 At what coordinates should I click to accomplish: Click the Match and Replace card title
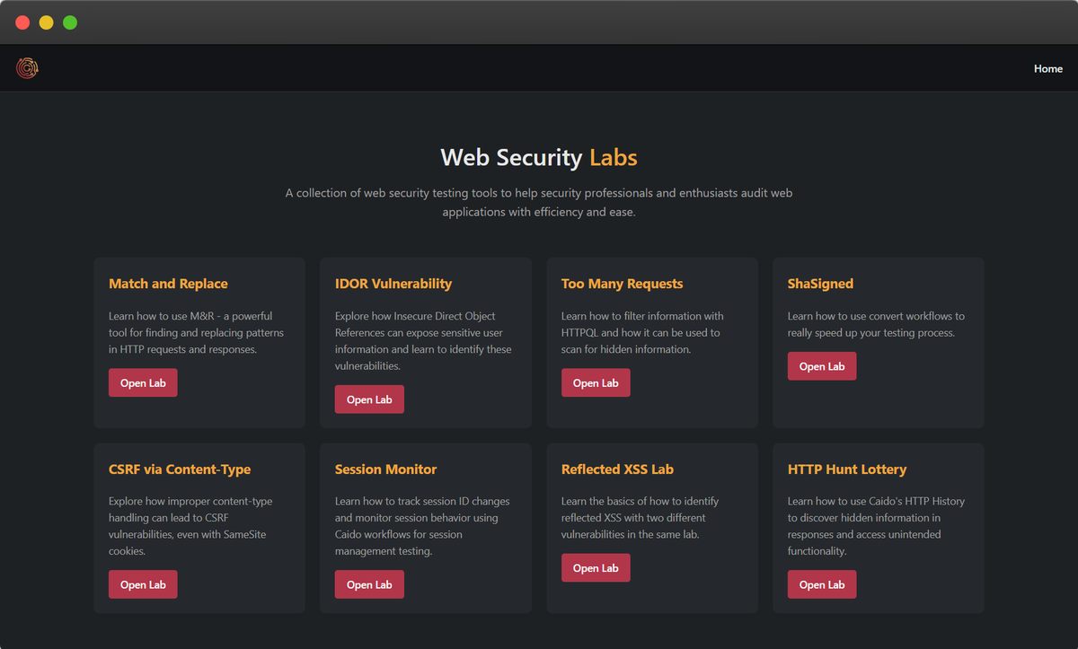coord(168,284)
